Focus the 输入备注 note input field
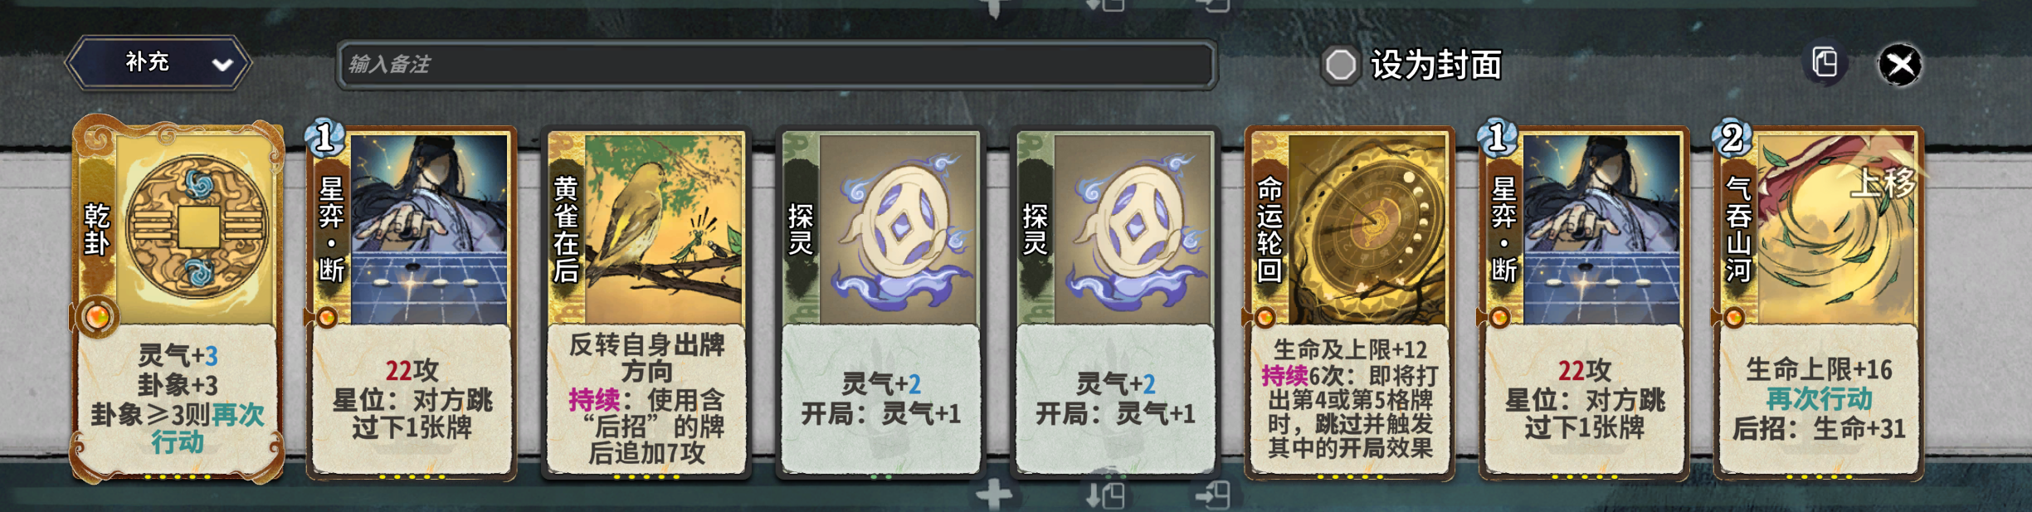Viewport: 2032px width, 512px height. [x=777, y=64]
